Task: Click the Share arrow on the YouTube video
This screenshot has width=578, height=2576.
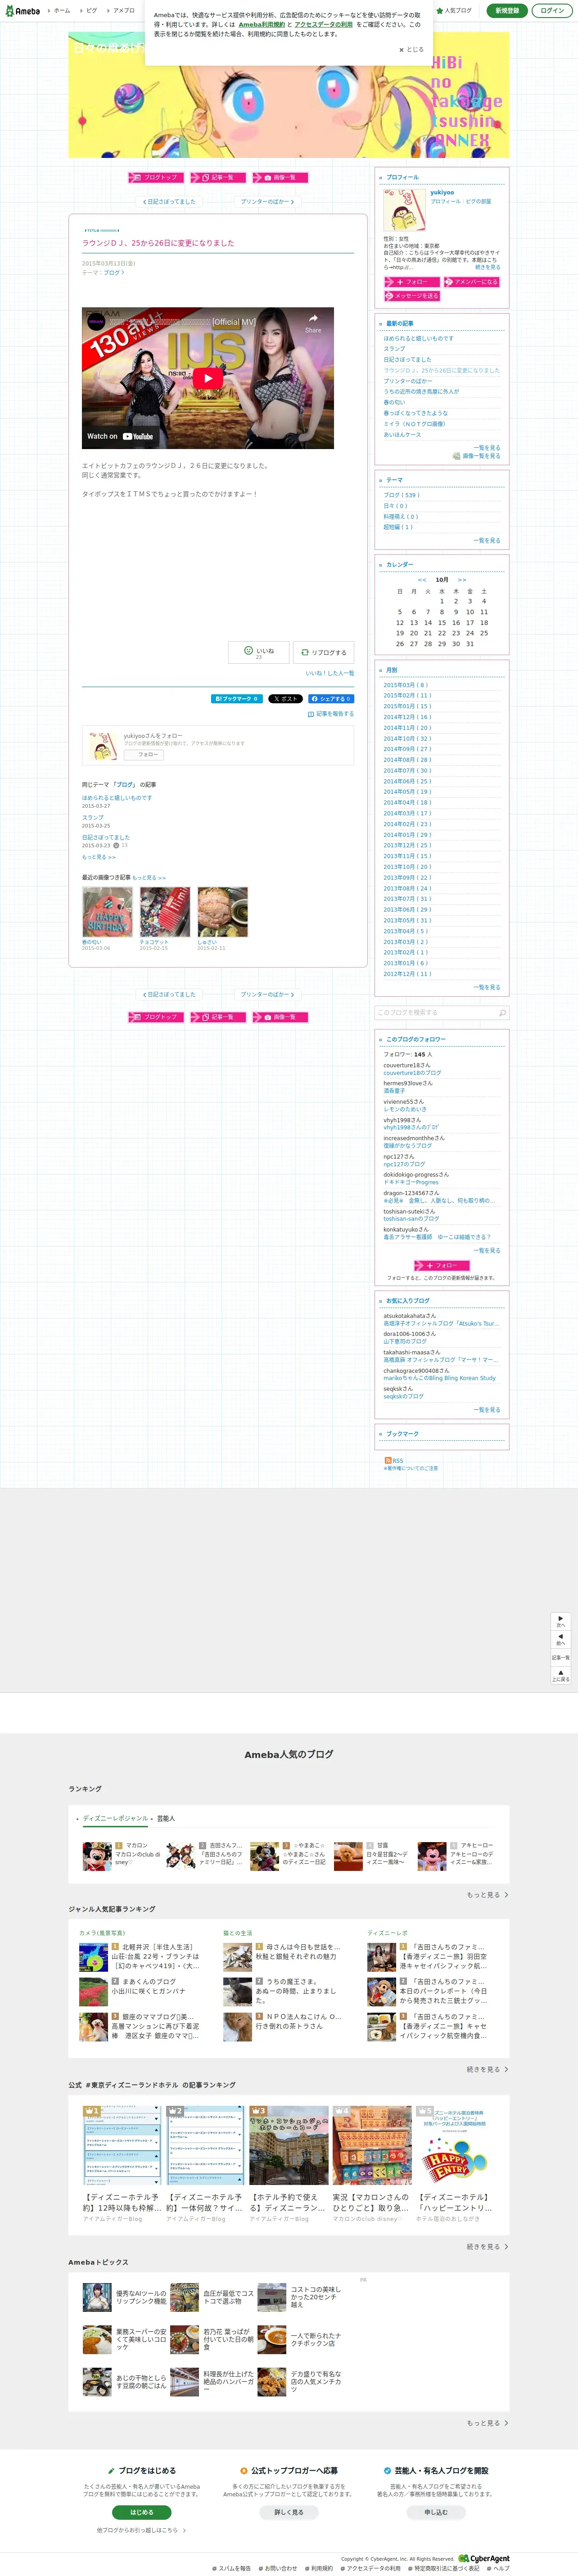Action: pyautogui.click(x=313, y=322)
